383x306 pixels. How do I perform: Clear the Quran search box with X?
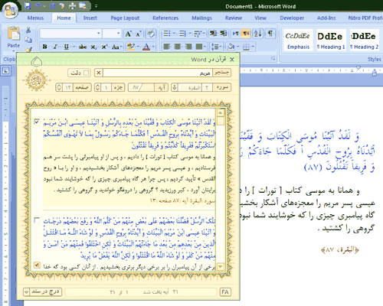pyautogui.click(x=99, y=73)
